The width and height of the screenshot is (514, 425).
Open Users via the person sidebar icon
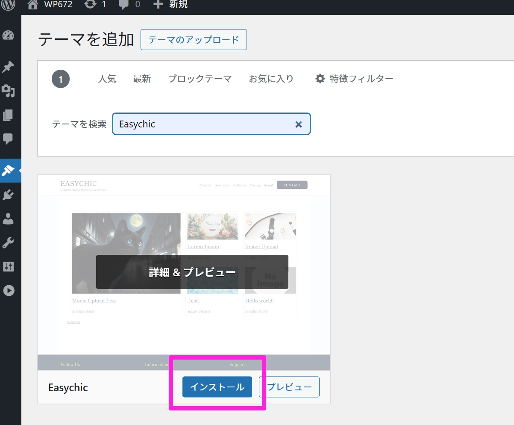coord(8,219)
